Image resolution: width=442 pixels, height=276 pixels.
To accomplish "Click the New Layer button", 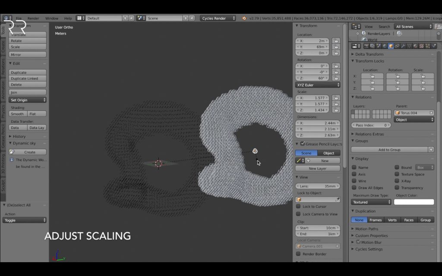I will tap(318, 169).
